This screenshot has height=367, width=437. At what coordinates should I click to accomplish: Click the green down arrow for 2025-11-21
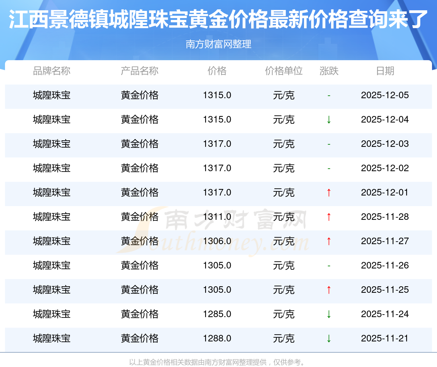pyautogui.click(x=329, y=338)
